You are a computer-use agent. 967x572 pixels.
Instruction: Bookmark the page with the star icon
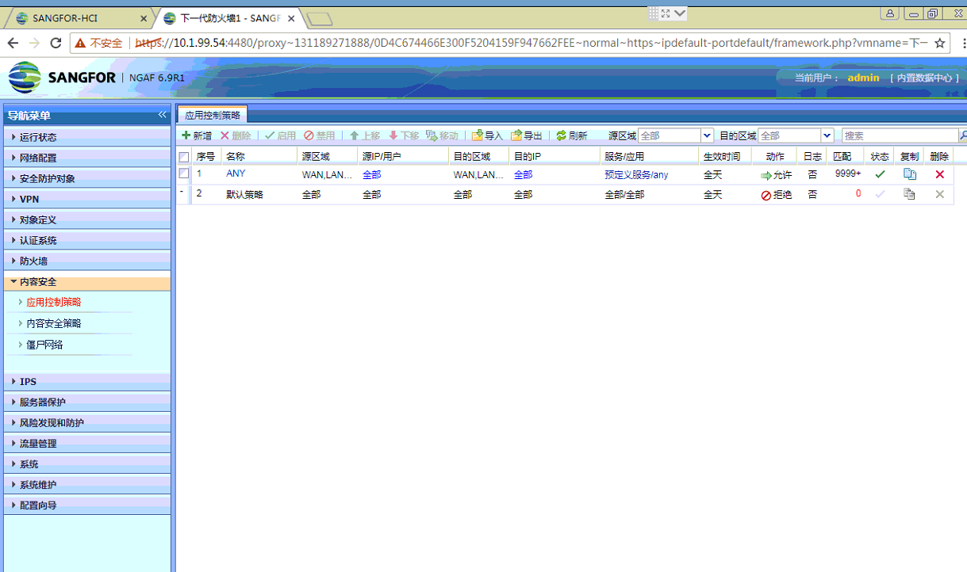pyautogui.click(x=940, y=43)
